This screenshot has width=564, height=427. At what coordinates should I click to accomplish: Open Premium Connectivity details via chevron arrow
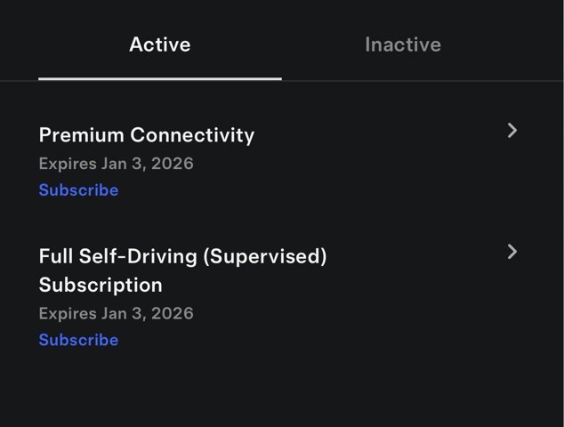(512, 131)
